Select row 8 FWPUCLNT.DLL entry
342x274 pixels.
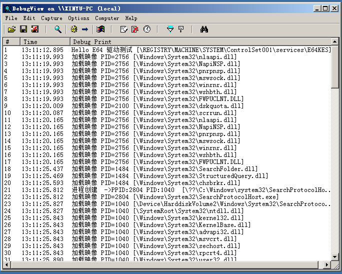click(x=167, y=98)
